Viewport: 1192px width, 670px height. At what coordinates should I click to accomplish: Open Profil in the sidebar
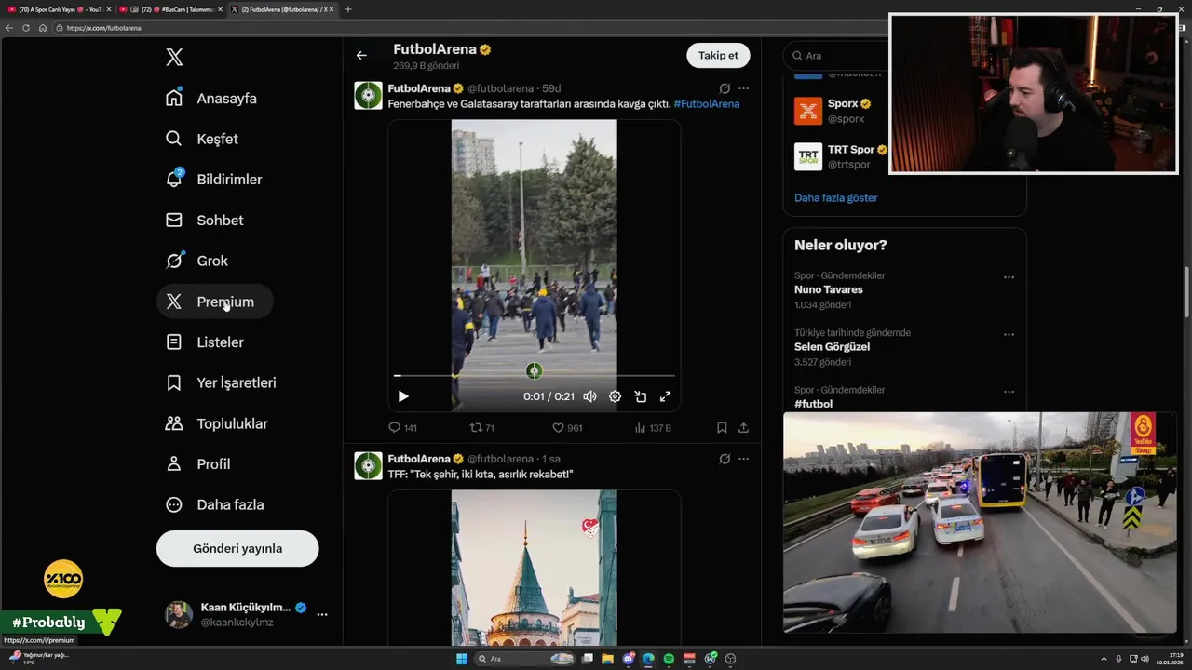[x=198, y=464]
